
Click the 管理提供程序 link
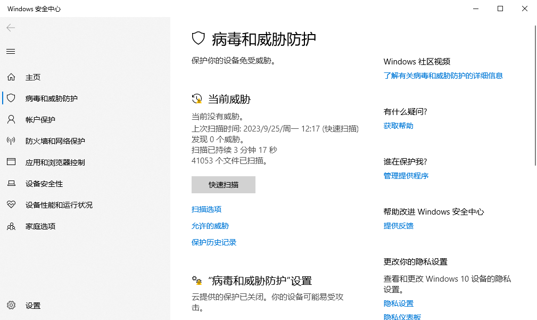pos(406,176)
